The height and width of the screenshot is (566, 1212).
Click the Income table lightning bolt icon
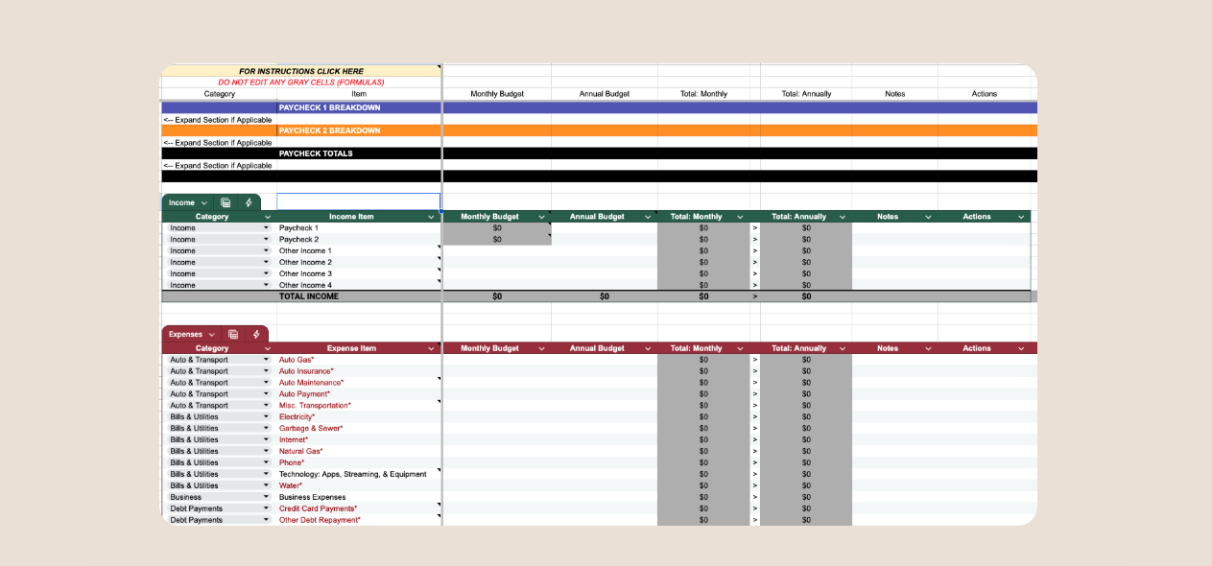pos(249,202)
